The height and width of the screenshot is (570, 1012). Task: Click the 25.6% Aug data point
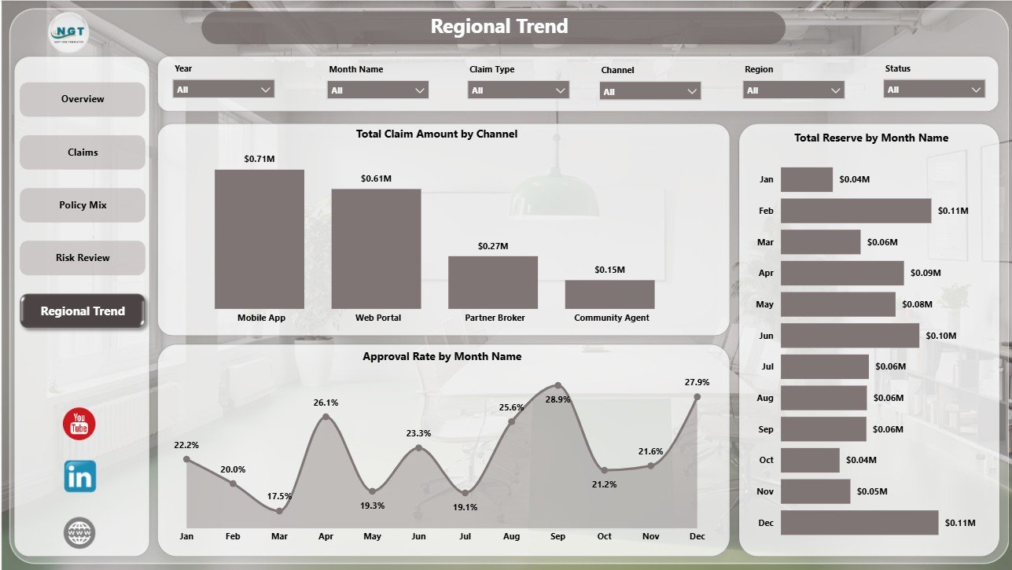[511, 421]
